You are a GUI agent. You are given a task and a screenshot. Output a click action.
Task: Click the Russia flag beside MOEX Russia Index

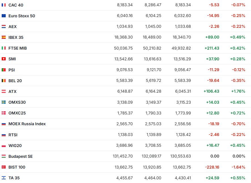[x=4, y=124]
